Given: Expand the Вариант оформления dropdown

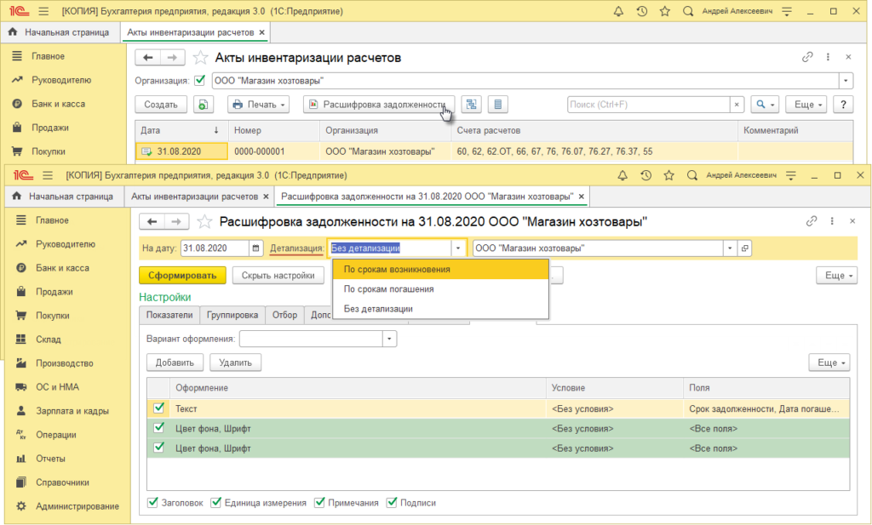Looking at the screenshot, I should pyautogui.click(x=390, y=339).
